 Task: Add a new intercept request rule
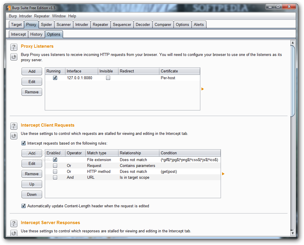coord(32,153)
